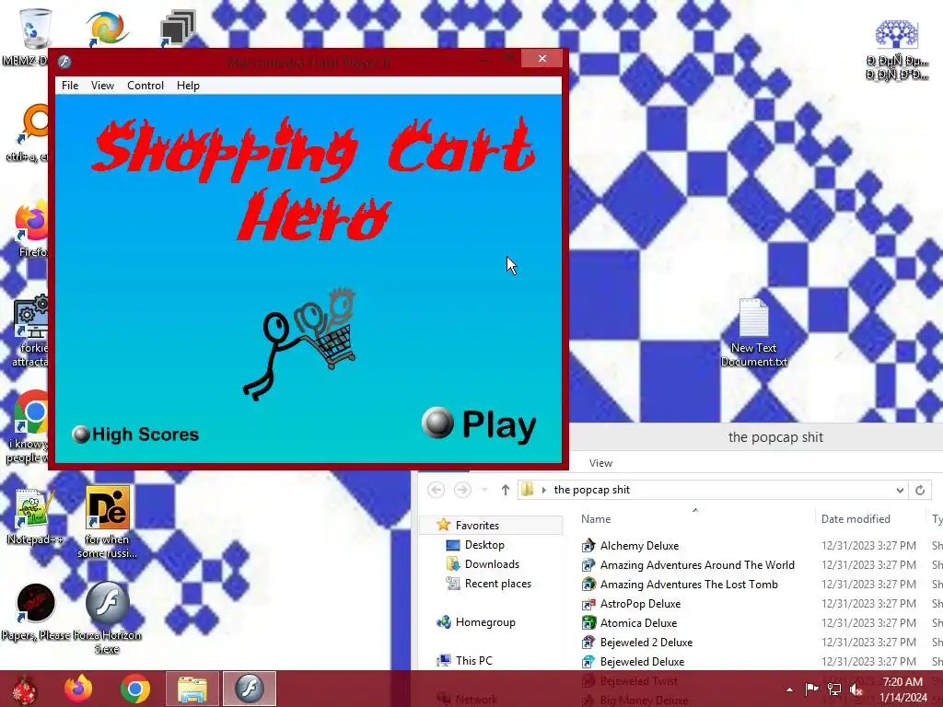The width and height of the screenshot is (943, 707).
Task: Open the View menu in Flash Player
Action: pos(102,86)
